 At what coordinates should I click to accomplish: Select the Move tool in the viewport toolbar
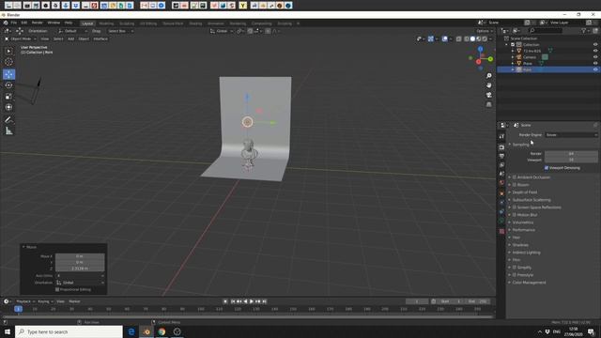(8, 74)
